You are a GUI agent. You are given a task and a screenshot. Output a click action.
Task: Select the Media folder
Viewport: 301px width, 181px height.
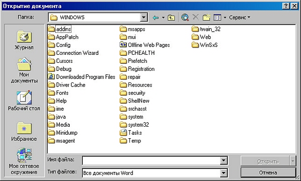pyautogui.click(x=59, y=125)
